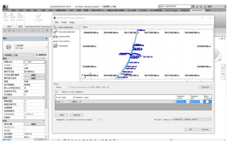Click 编辑 button for 可见性/图形替换
Image resolution: width=230 pixels, height=144 pixels.
(34, 75)
